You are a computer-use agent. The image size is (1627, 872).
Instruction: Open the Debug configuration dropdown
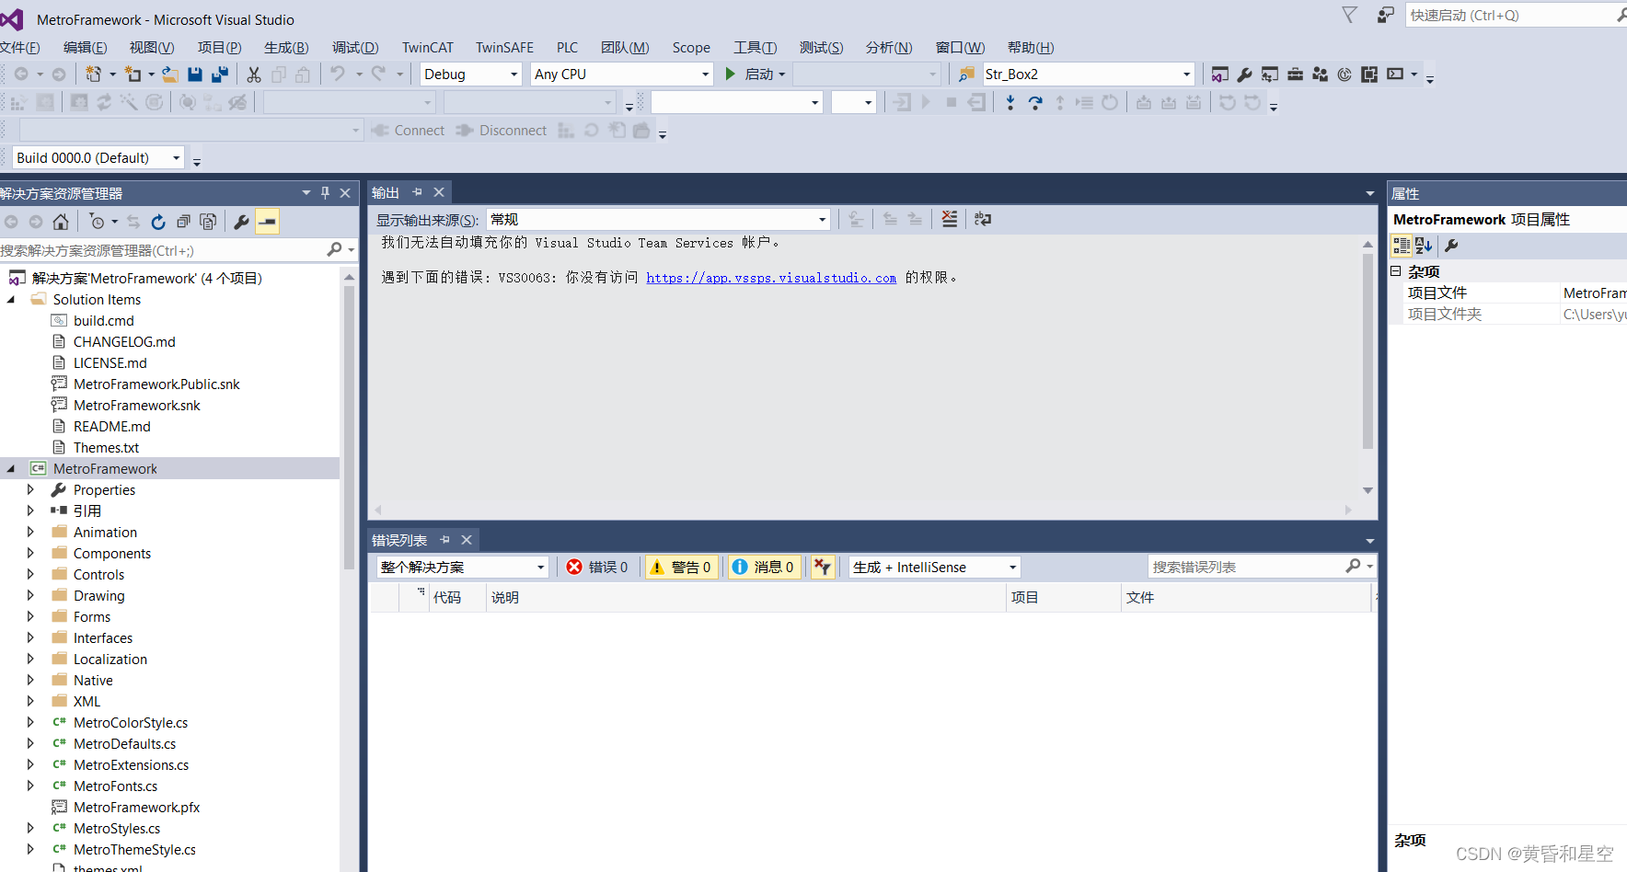(x=471, y=75)
